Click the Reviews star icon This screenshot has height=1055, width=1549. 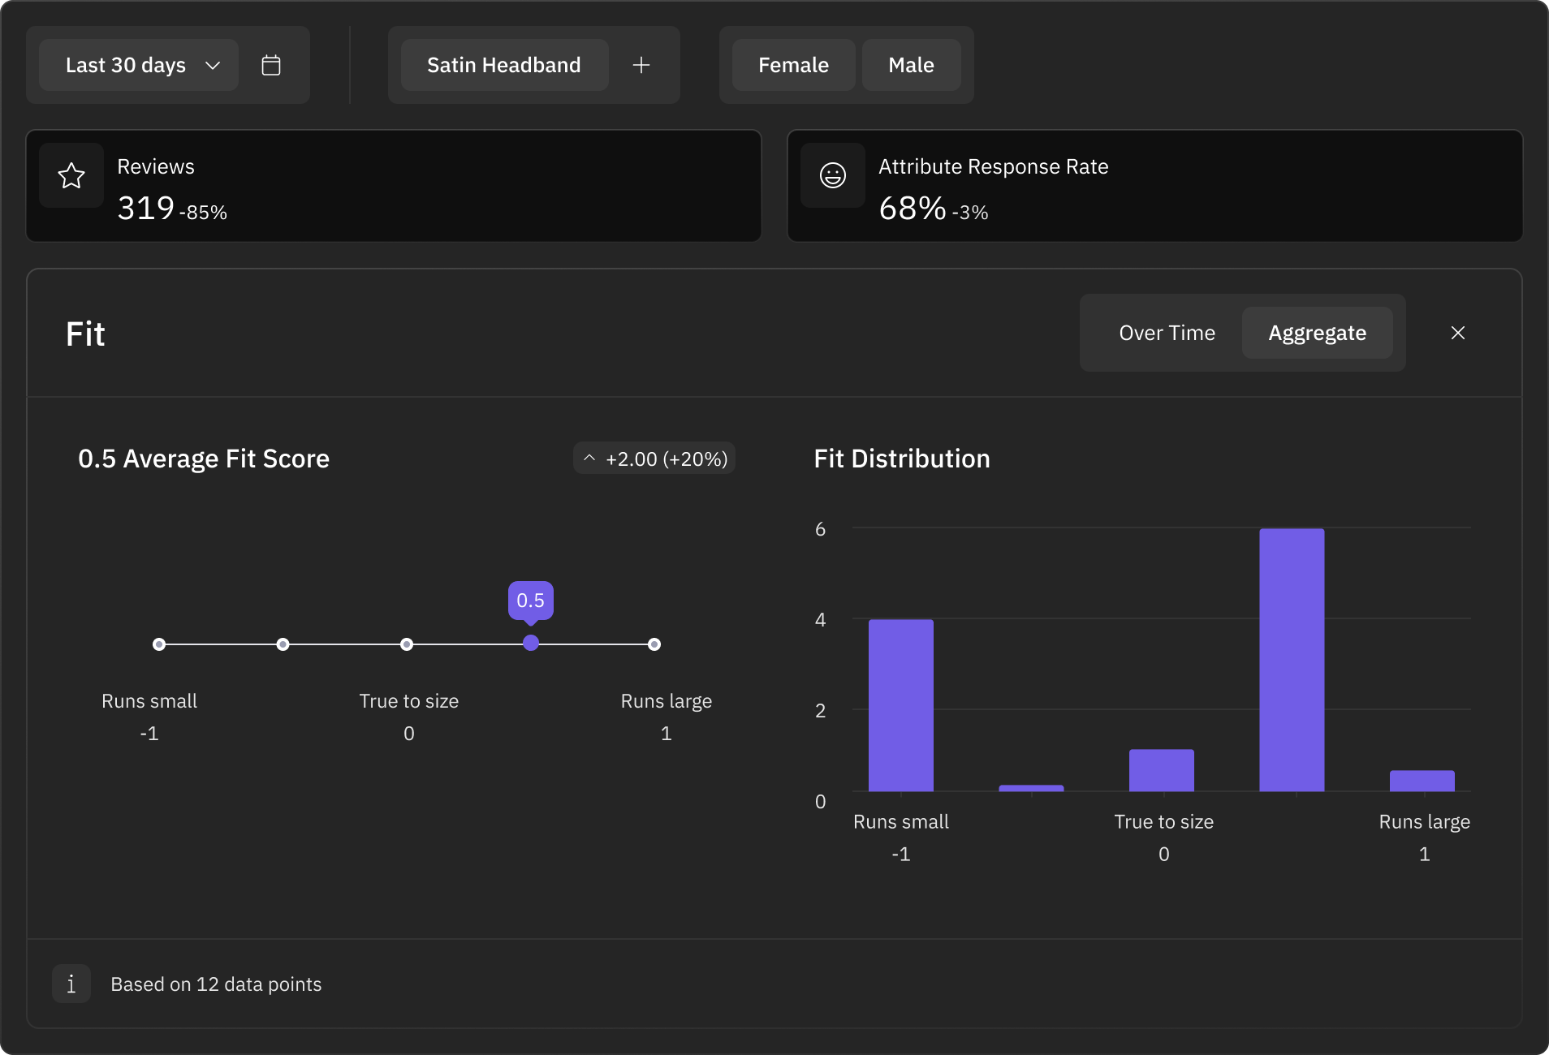(71, 175)
